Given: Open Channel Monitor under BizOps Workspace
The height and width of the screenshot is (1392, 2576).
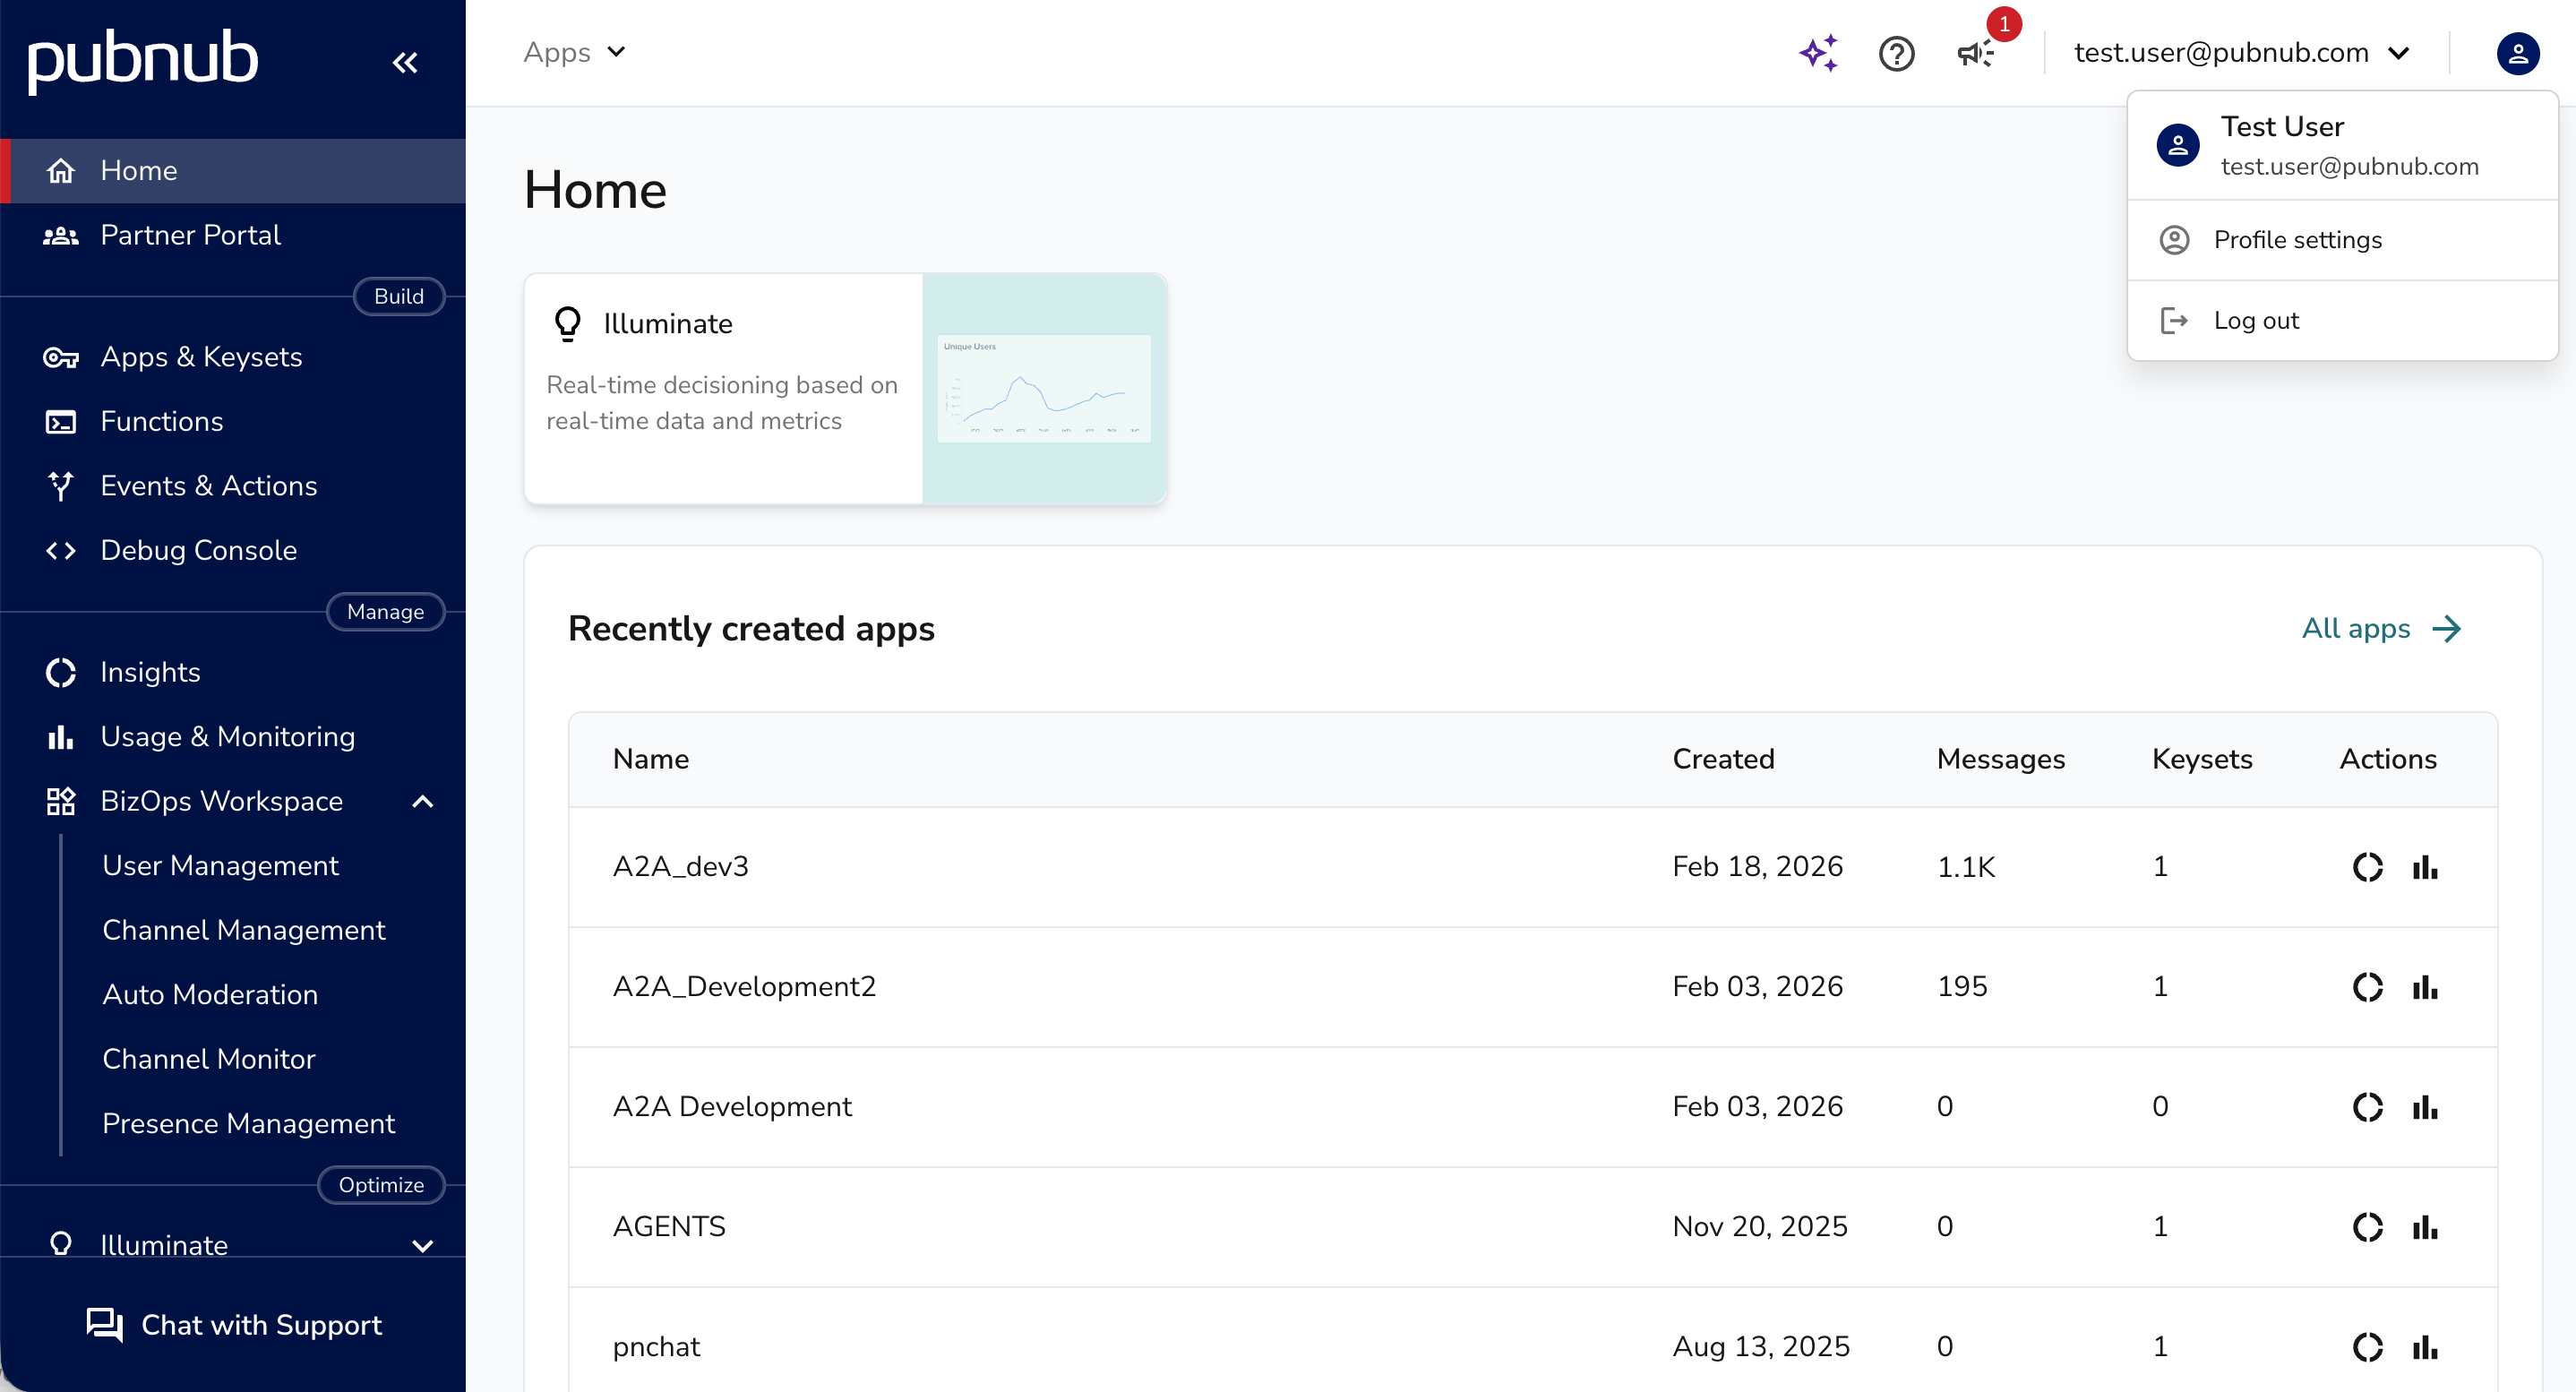Looking at the screenshot, I should [x=208, y=1058].
